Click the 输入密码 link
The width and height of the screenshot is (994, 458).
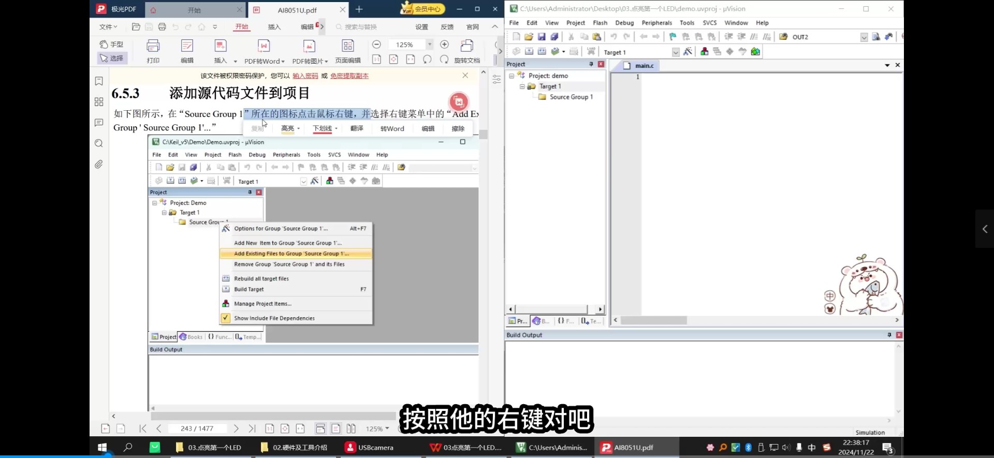pos(305,76)
